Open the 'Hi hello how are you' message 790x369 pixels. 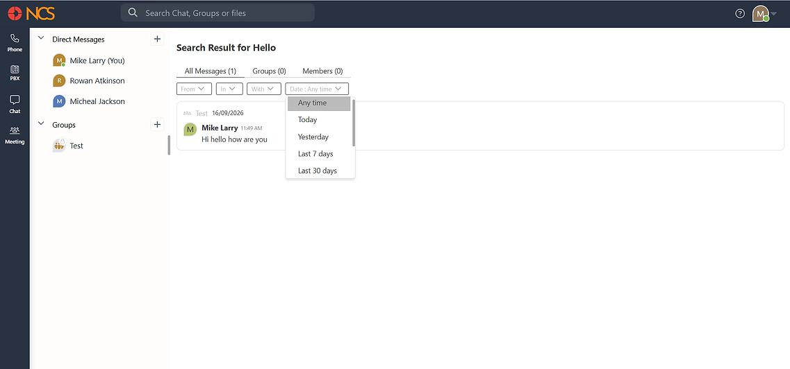(234, 139)
